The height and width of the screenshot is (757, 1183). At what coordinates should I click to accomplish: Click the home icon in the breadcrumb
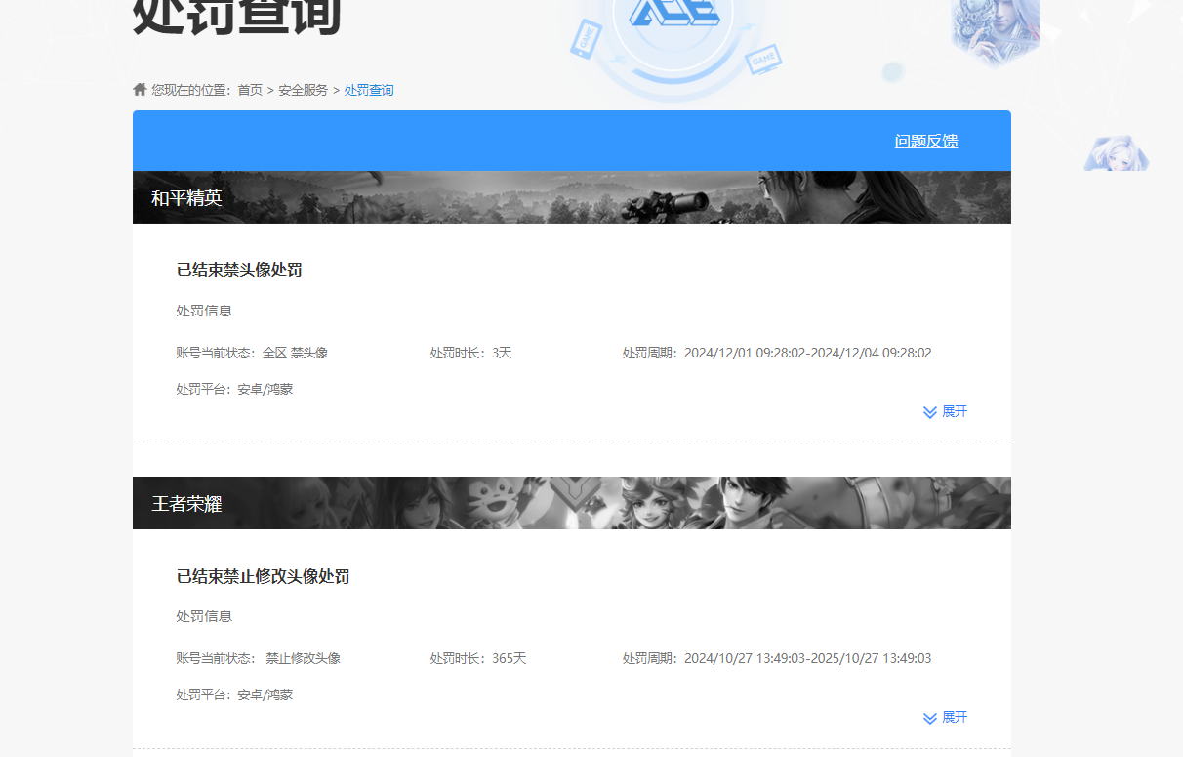click(x=139, y=89)
